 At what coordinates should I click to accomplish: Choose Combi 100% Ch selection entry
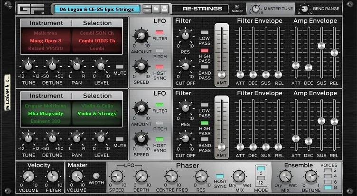click(x=97, y=41)
